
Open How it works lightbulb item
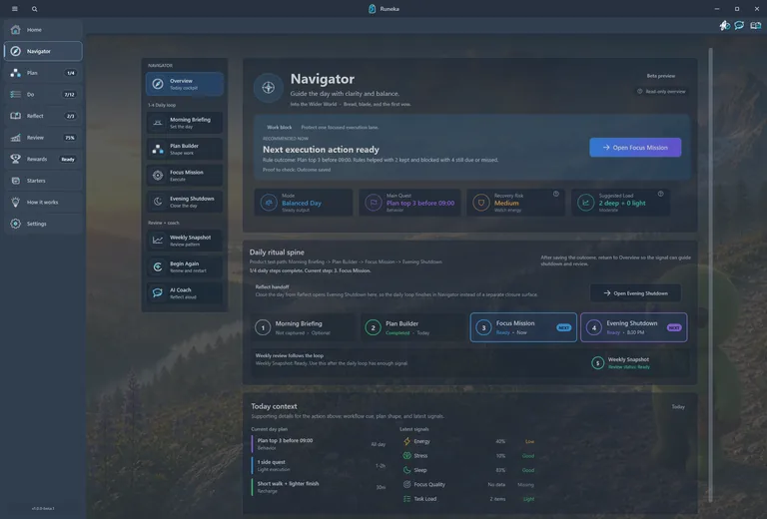pos(43,202)
